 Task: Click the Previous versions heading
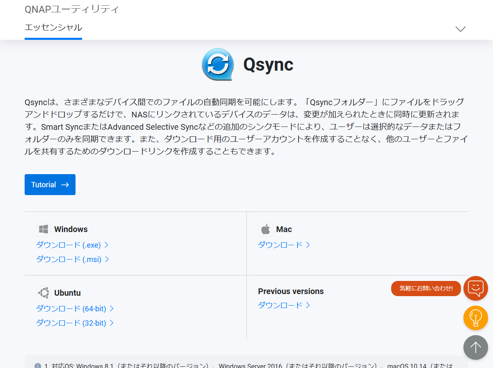pos(291,291)
